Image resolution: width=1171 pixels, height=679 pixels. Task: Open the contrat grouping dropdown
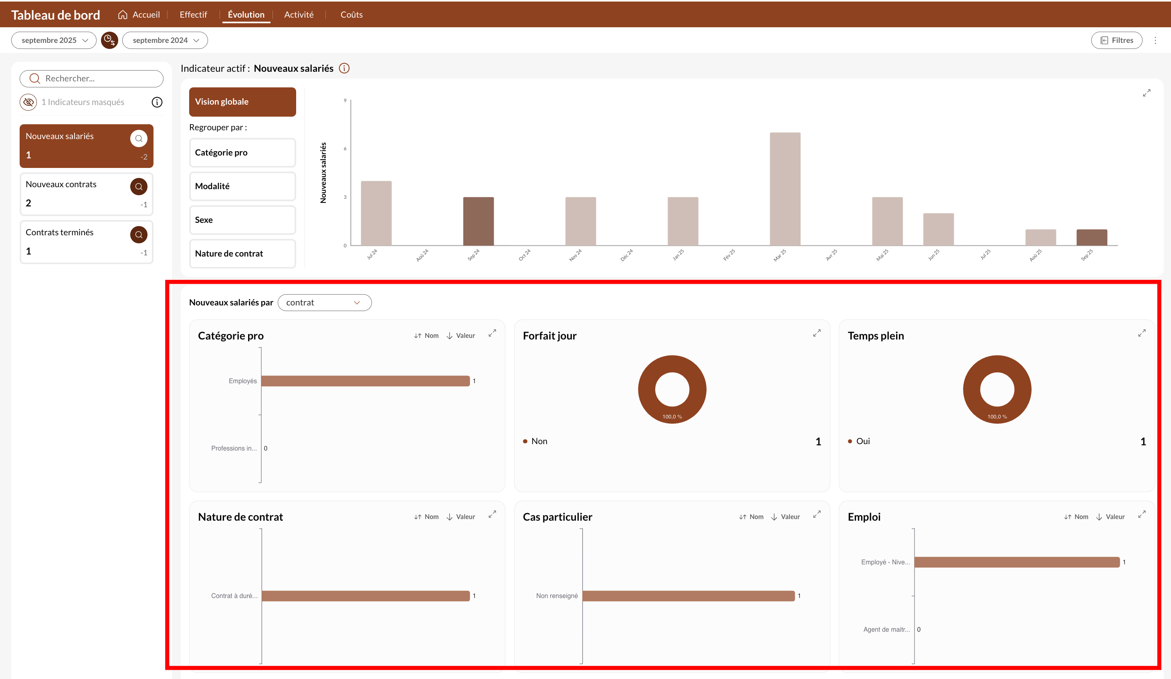[324, 303]
